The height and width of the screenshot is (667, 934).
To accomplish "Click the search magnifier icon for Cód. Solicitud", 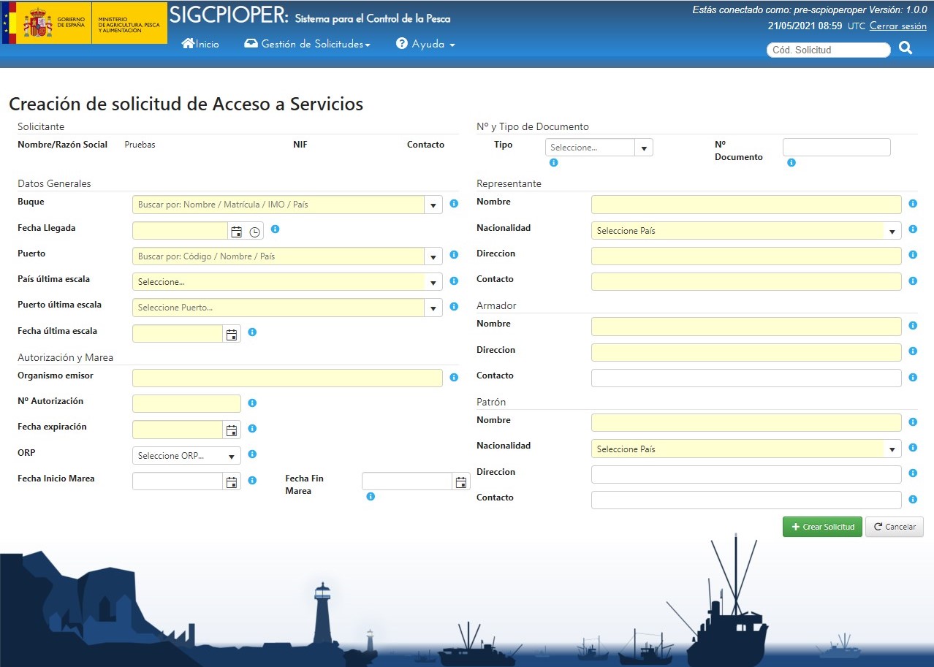I will [x=905, y=48].
